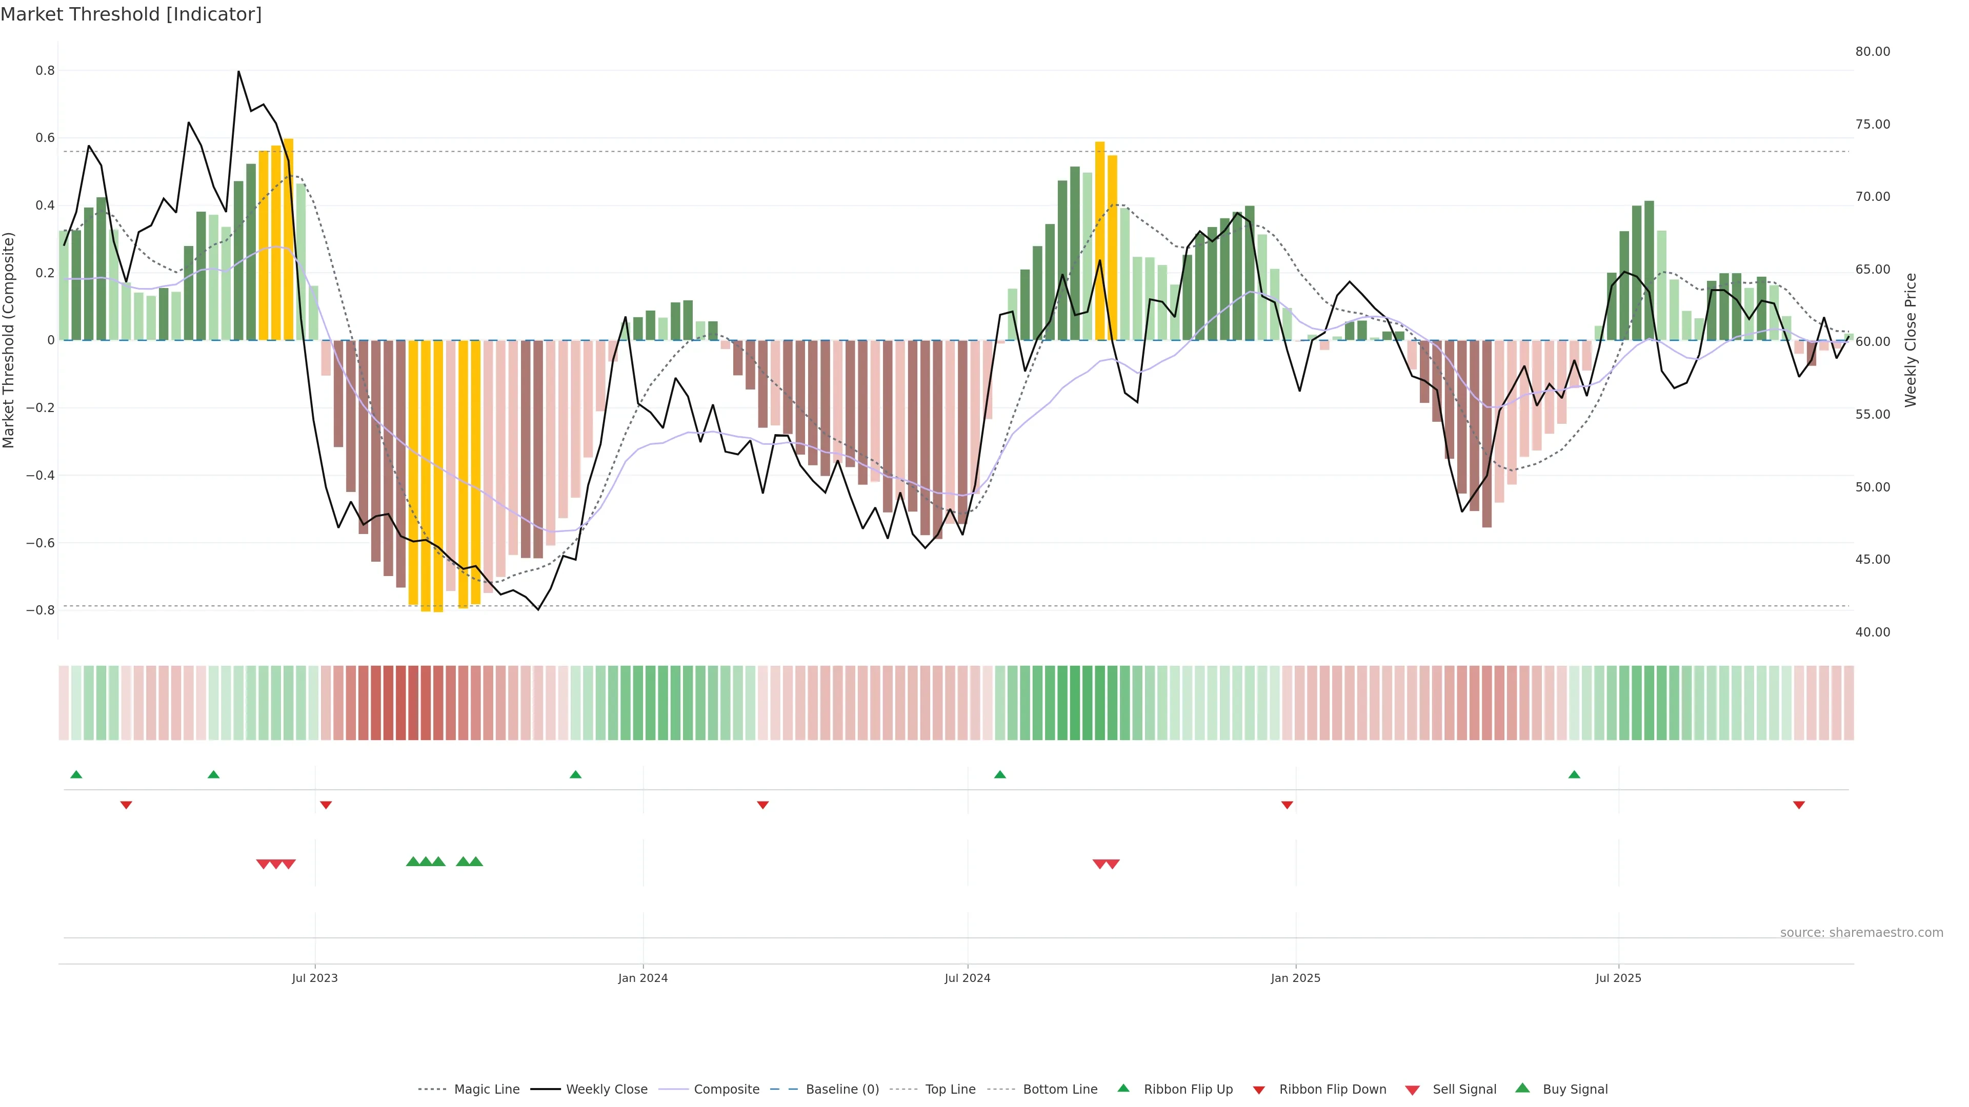Click the Buy Signal legend triangle icon
Viewport: 1969px width, 1107px height.
[x=1522, y=1088]
